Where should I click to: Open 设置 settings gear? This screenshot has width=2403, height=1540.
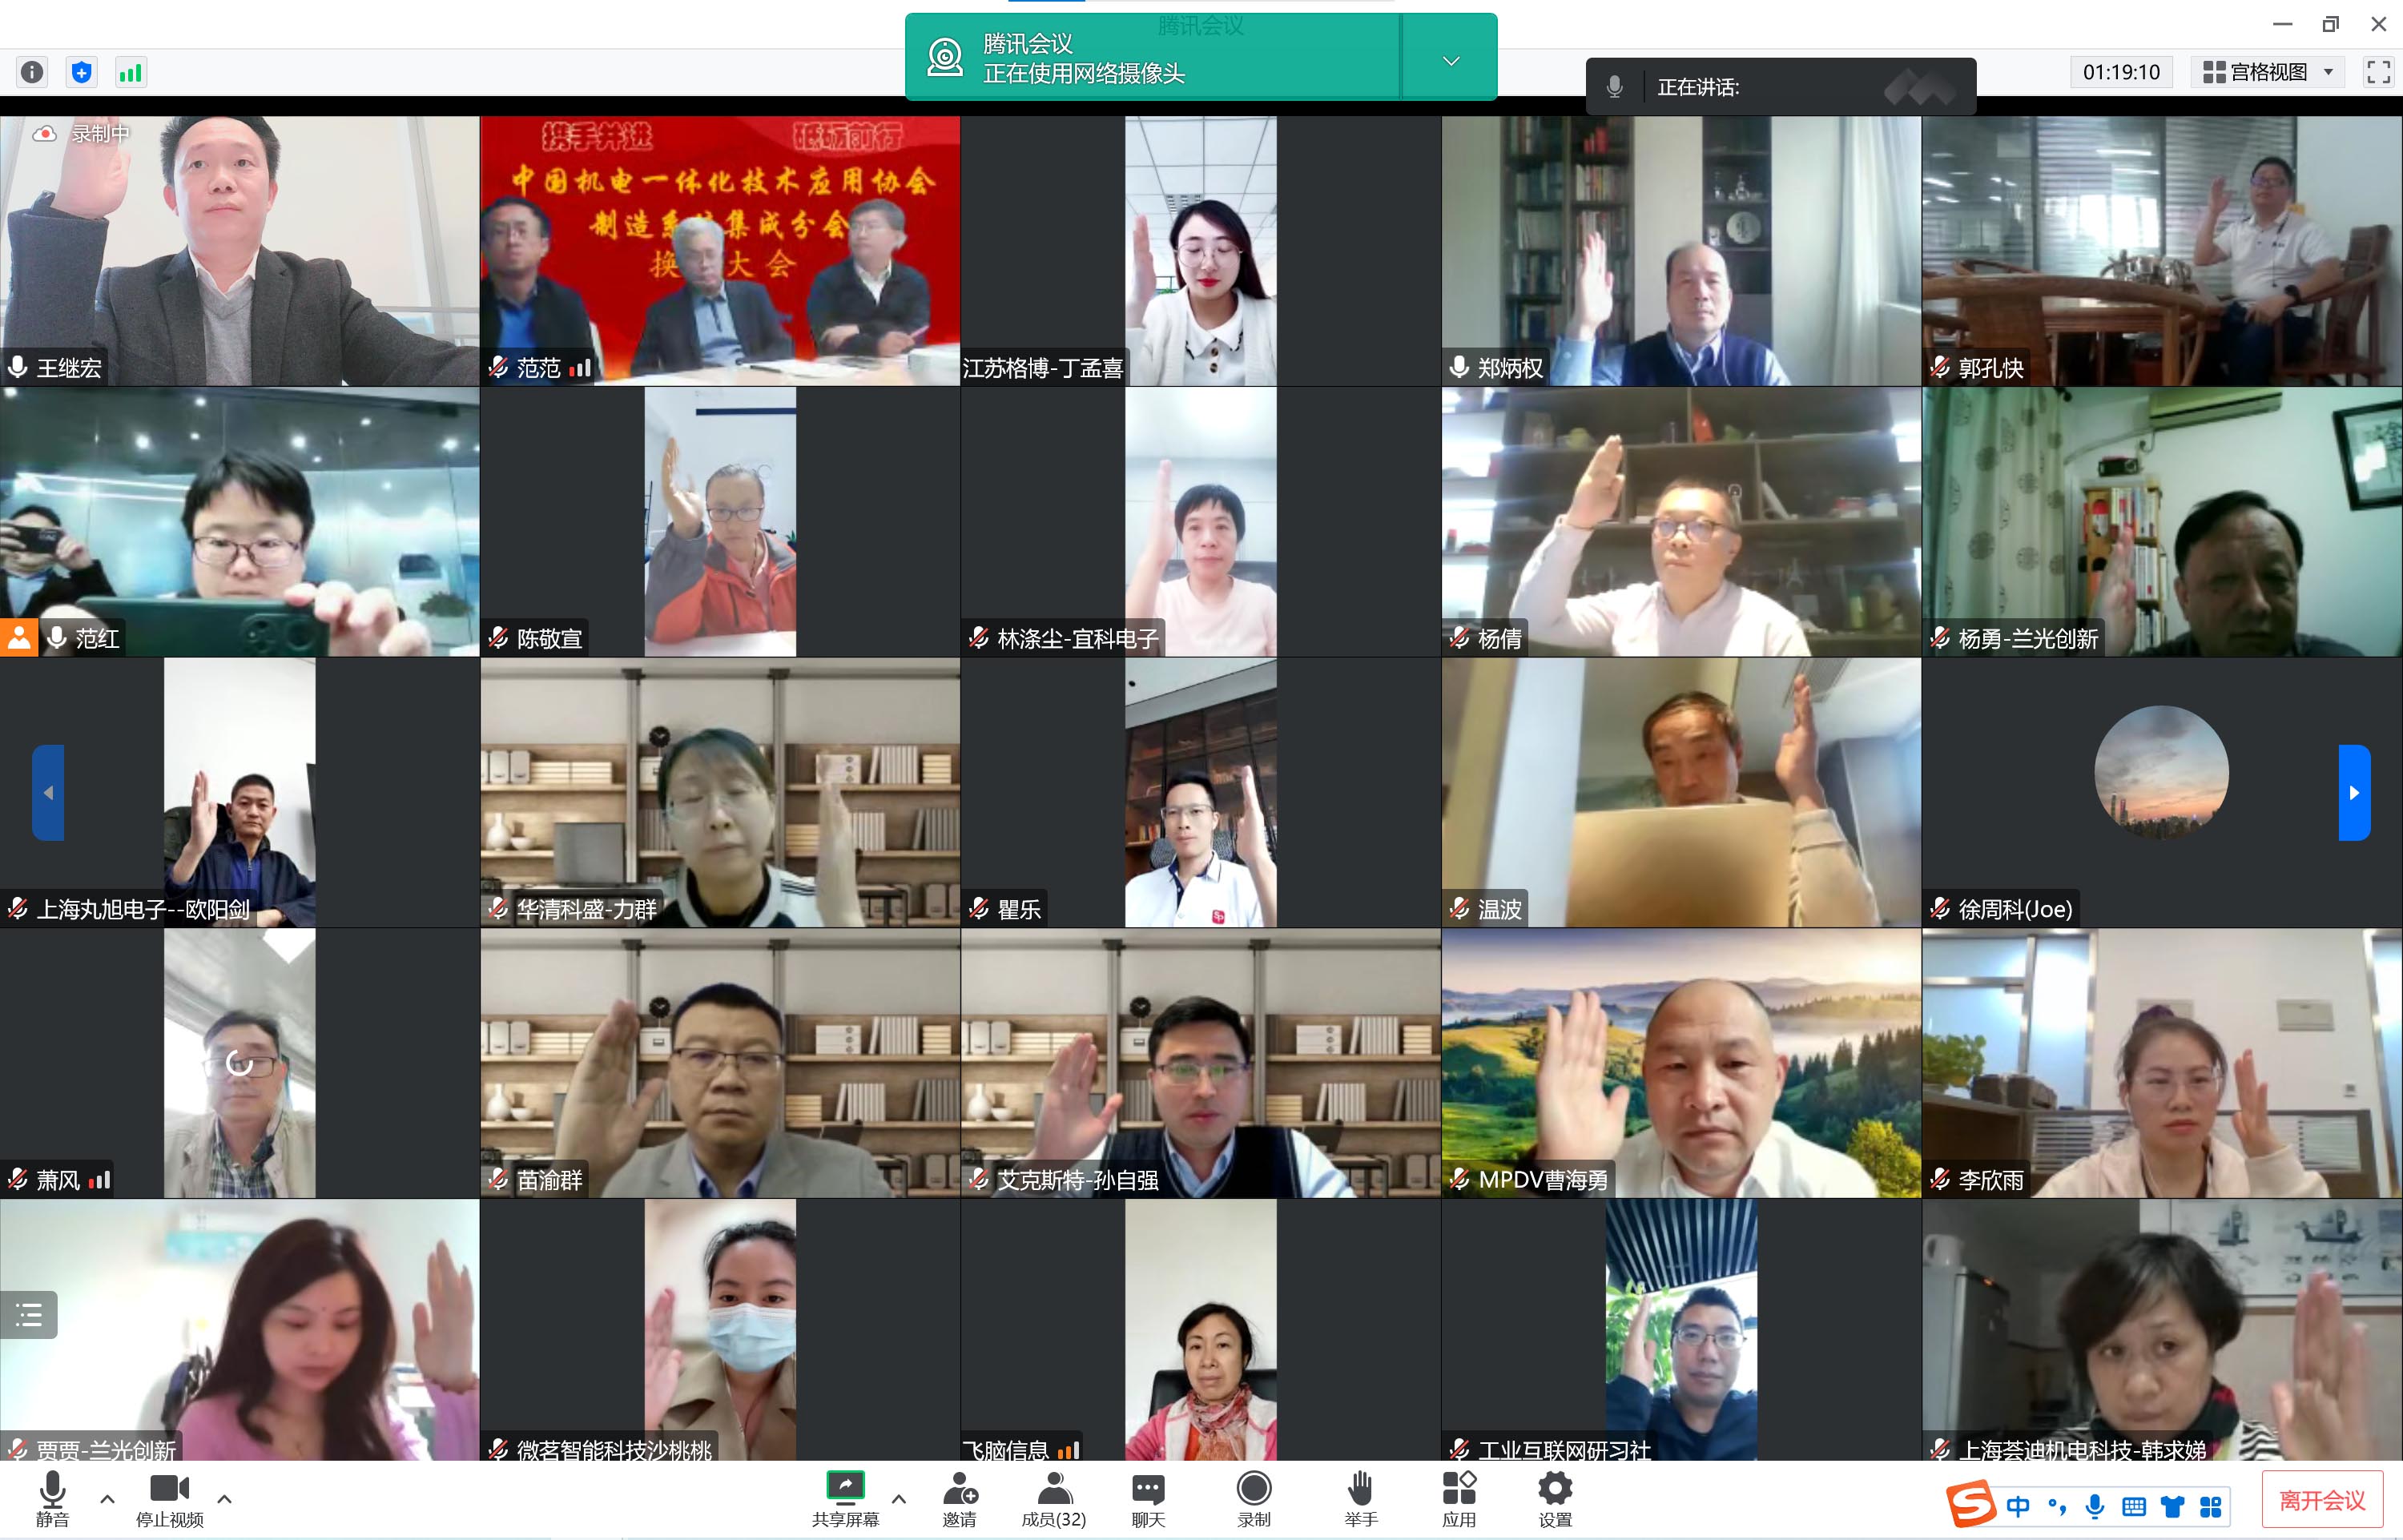click(x=1555, y=1498)
